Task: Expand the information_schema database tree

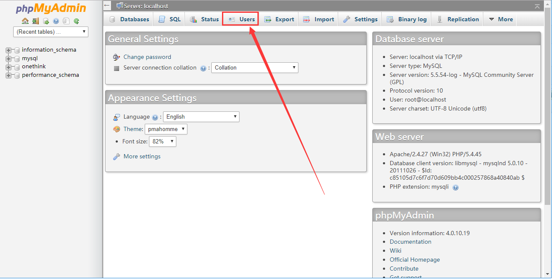Action: [x=8, y=50]
